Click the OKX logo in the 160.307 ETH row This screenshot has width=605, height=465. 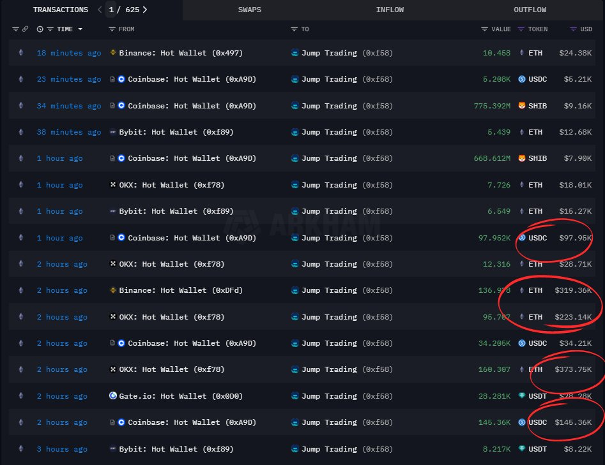(113, 369)
